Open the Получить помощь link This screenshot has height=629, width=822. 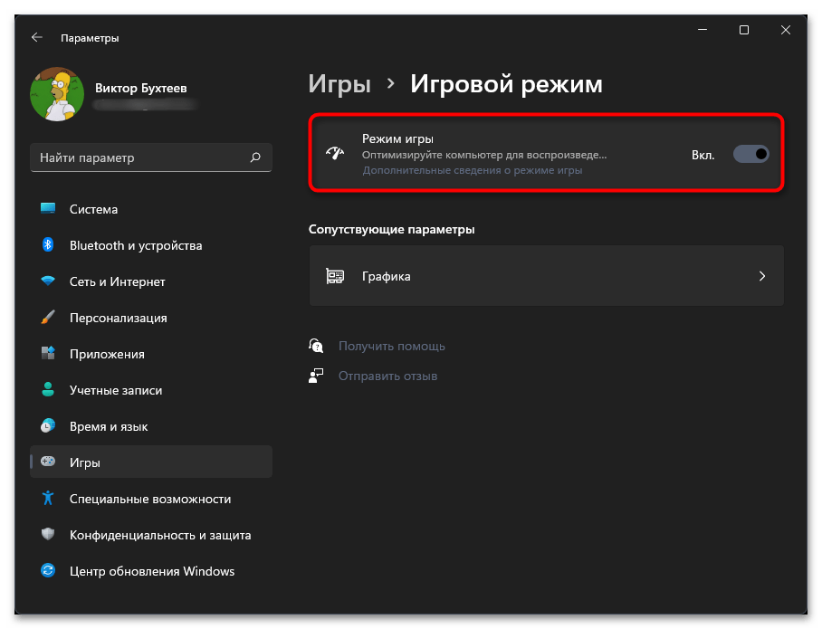(392, 346)
